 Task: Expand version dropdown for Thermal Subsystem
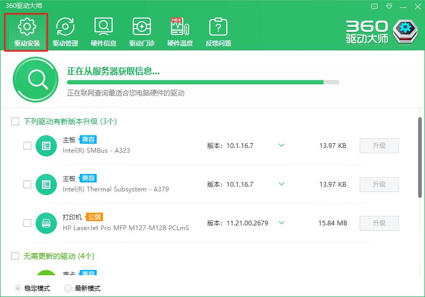coord(282,184)
